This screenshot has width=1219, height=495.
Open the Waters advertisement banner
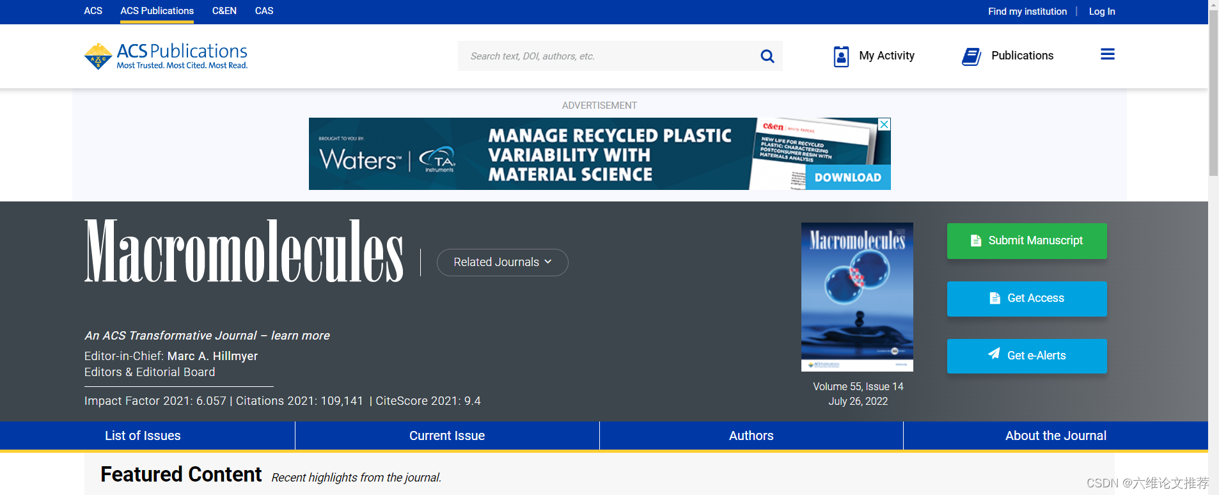coord(599,153)
